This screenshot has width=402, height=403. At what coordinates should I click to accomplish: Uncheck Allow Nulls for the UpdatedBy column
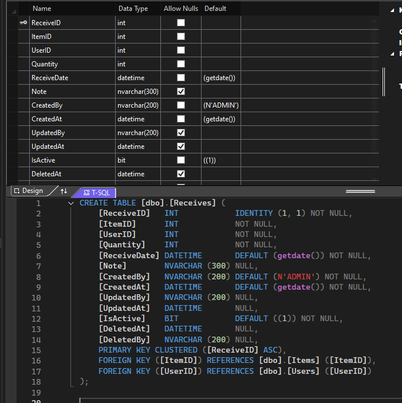(x=181, y=133)
